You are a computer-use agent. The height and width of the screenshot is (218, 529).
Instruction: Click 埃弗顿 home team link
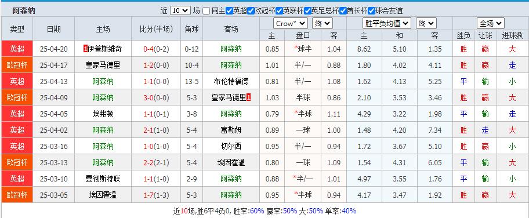pos(103,114)
